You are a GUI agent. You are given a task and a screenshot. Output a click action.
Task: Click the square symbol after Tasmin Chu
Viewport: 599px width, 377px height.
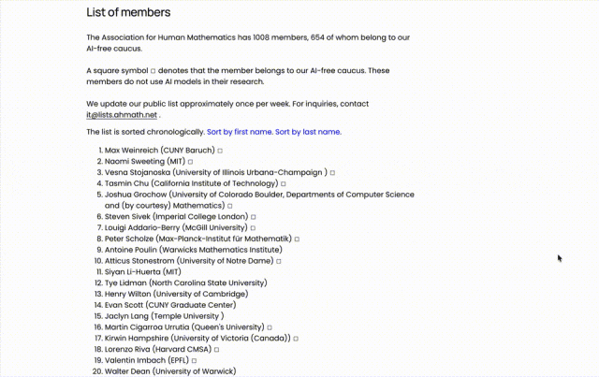point(283,184)
